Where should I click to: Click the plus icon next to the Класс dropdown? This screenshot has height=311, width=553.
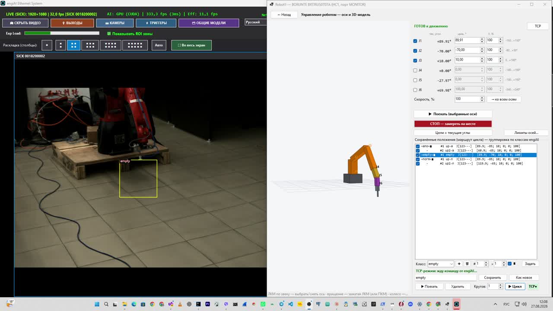(x=459, y=263)
